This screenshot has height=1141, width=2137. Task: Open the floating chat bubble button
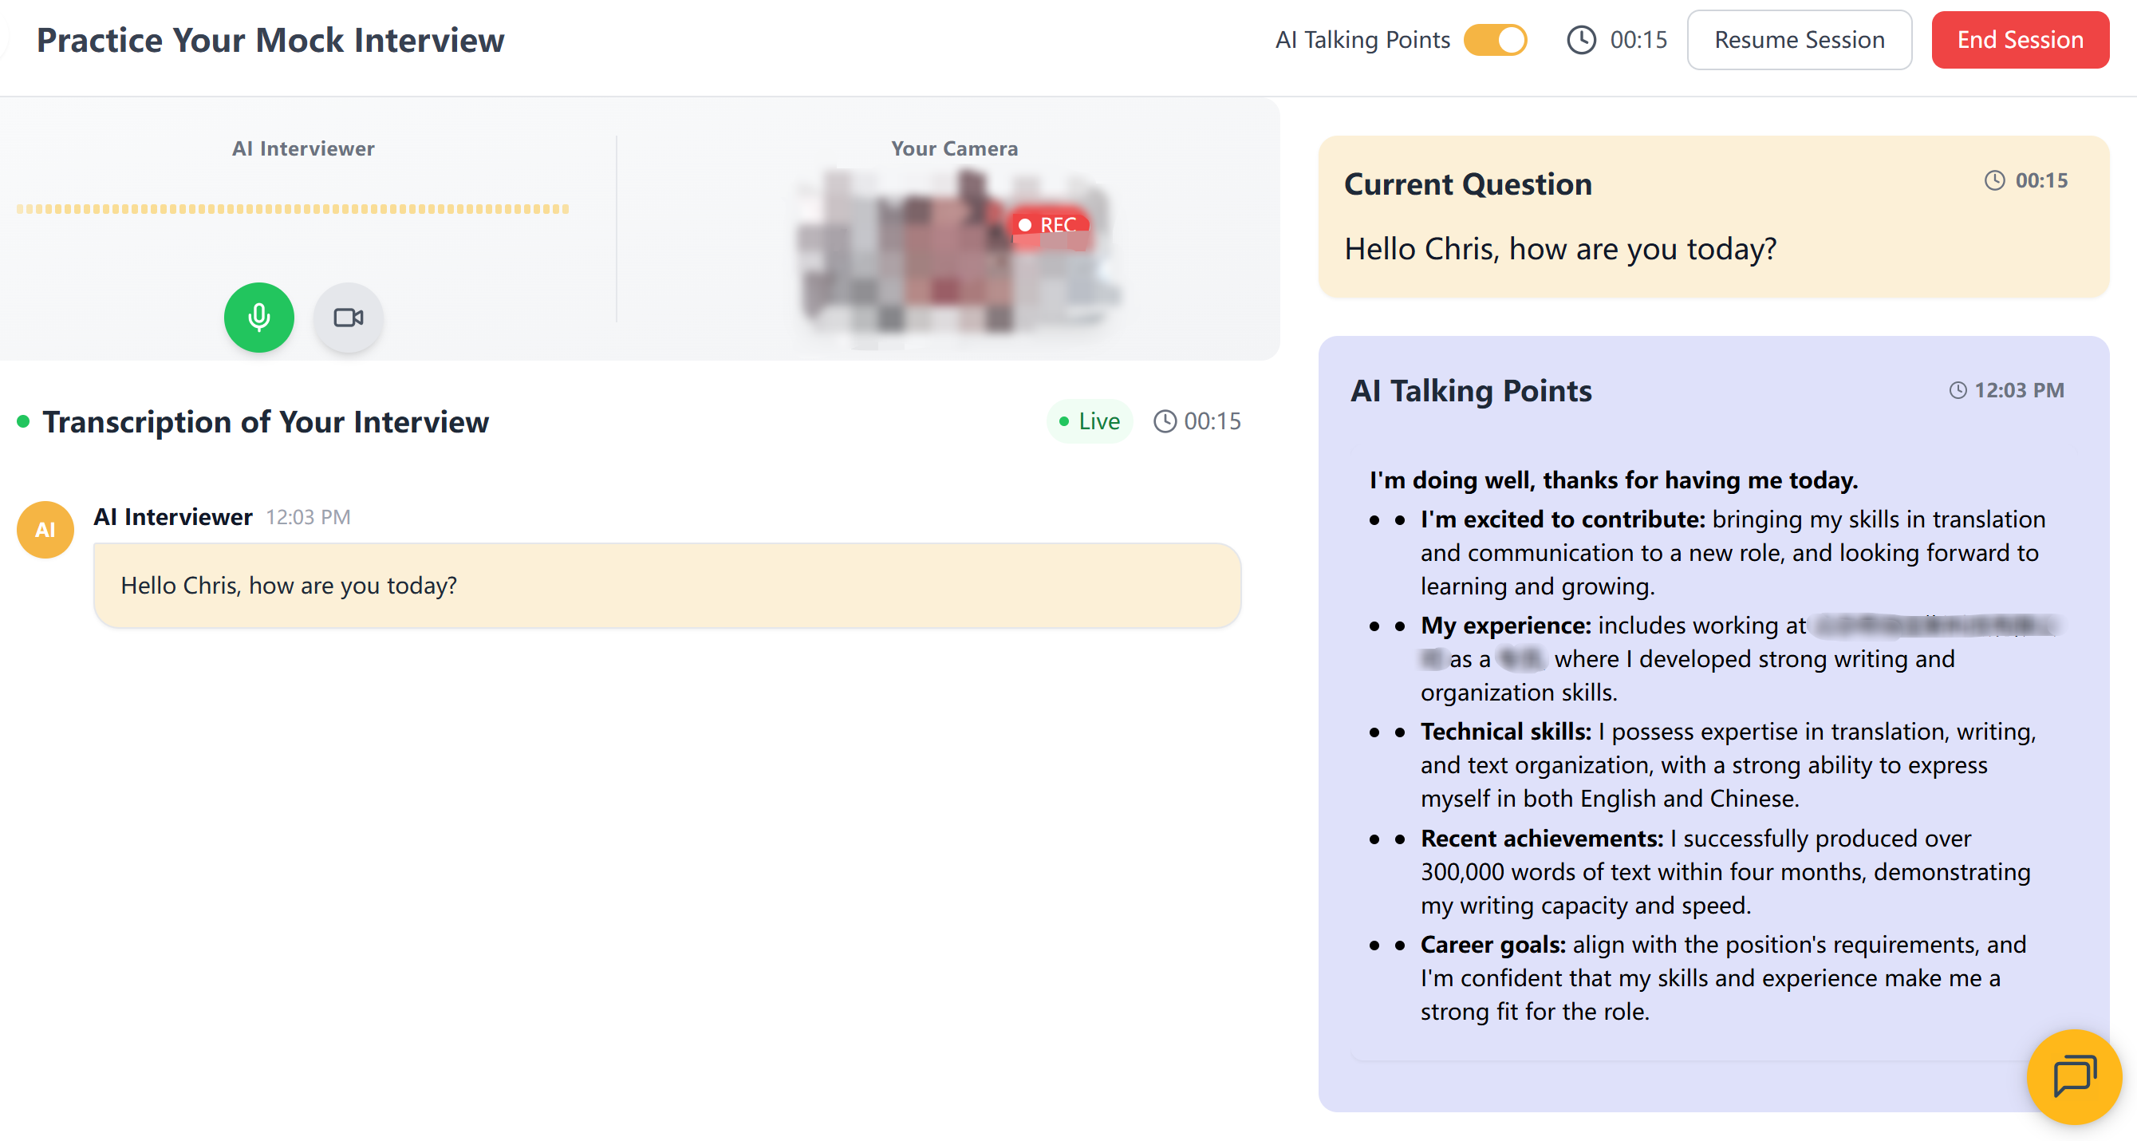(2073, 1076)
